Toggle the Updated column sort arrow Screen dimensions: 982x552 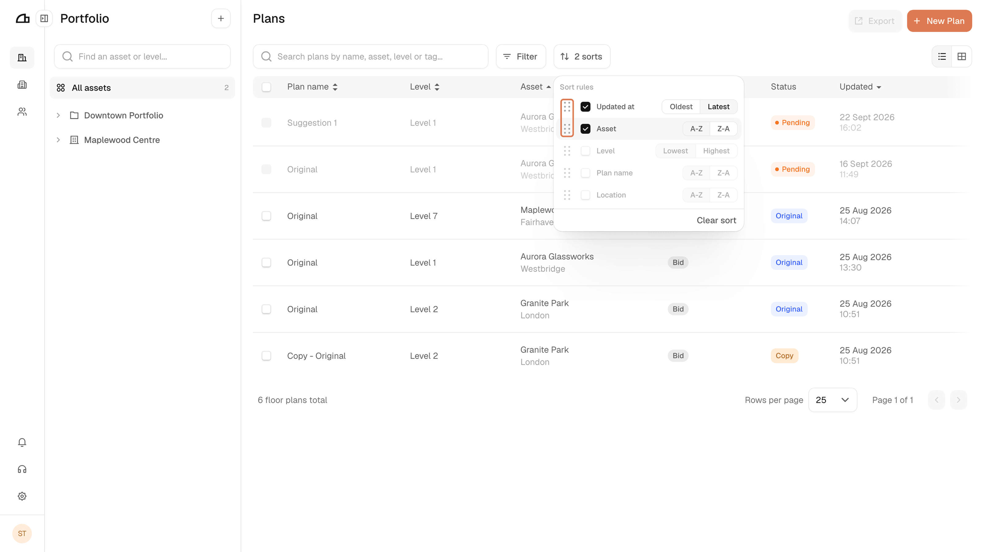(879, 87)
